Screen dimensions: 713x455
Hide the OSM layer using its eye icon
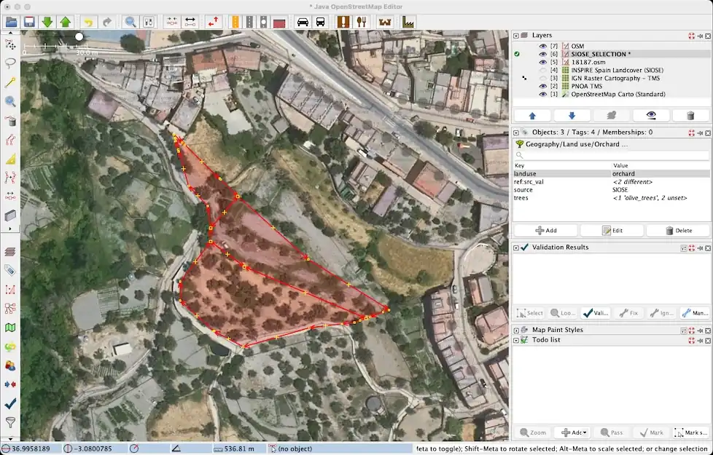coord(542,46)
